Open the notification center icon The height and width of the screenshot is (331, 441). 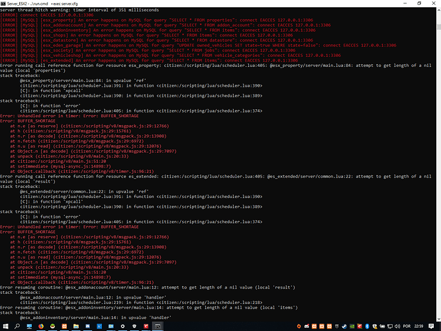(434, 326)
